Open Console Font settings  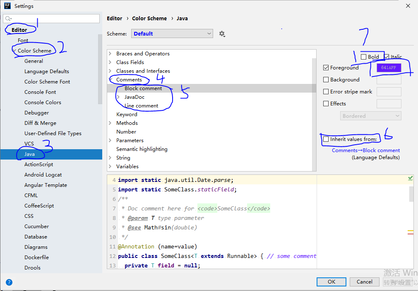tap(40, 92)
